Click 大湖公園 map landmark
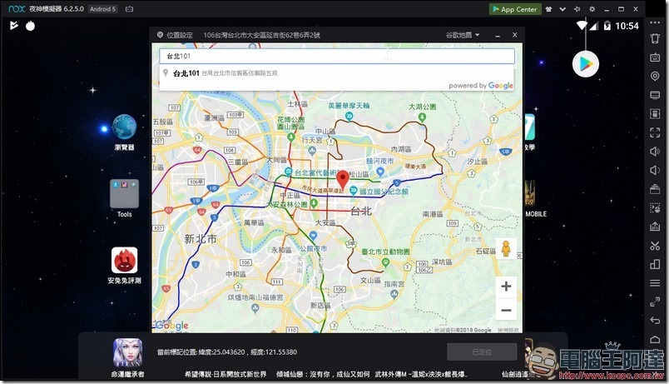 pyautogui.click(x=423, y=107)
